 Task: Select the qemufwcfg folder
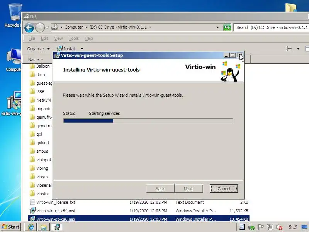(41, 117)
